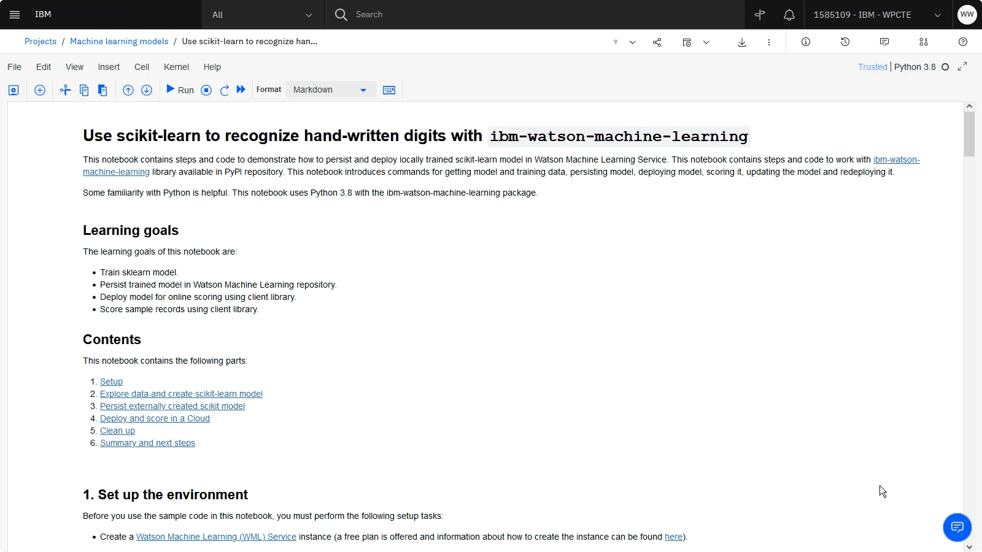This screenshot has width=982, height=552.
Task: Paste cell below using the paste icon
Action: pyautogui.click(x=102, y=90)
